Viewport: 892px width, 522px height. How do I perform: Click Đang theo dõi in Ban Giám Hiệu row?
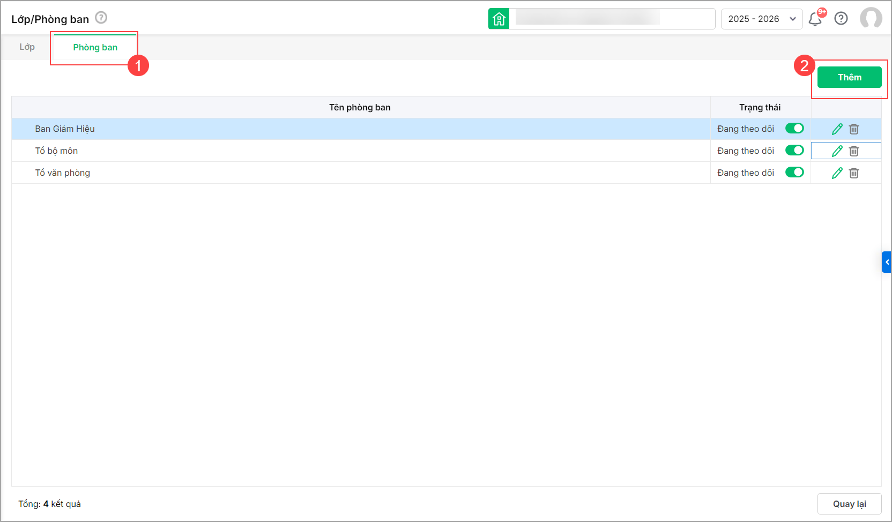click(x=746, y=129)
